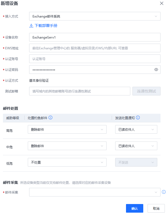Click the info icon beside 邮件采集 dropdown

point(163,192)
